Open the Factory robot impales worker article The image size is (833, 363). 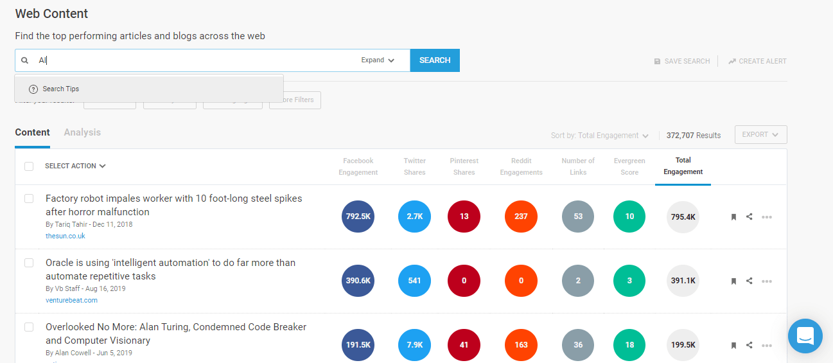(174, 205)
